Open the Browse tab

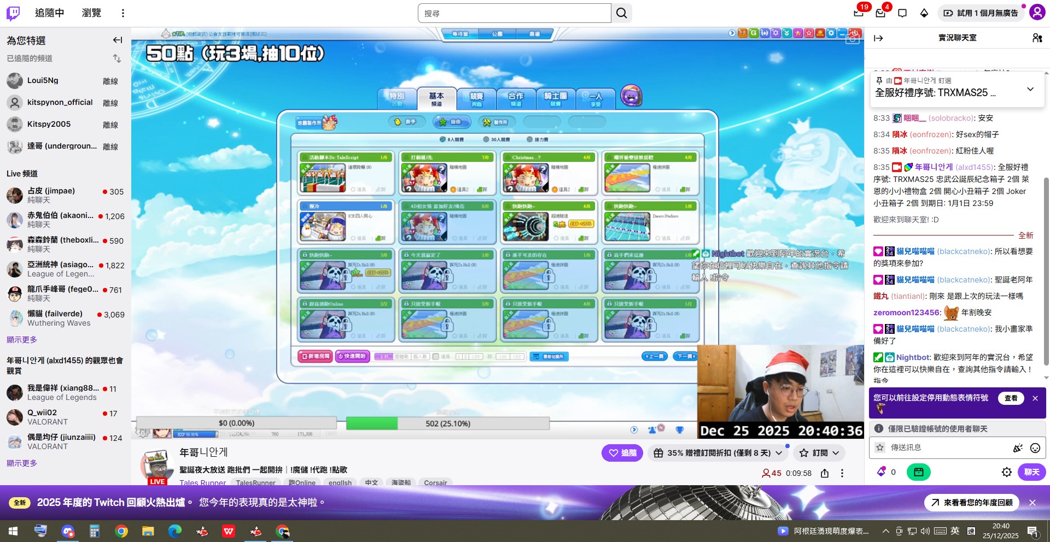(91, 13)
